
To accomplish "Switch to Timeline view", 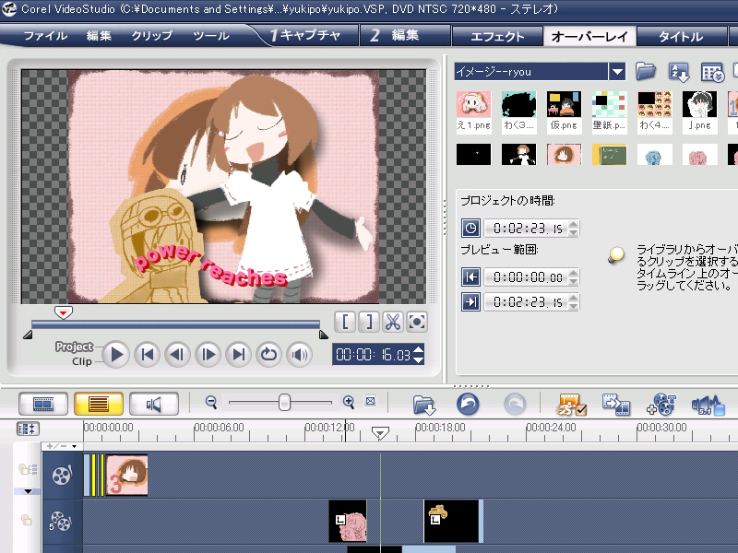I will coord(99,404).
